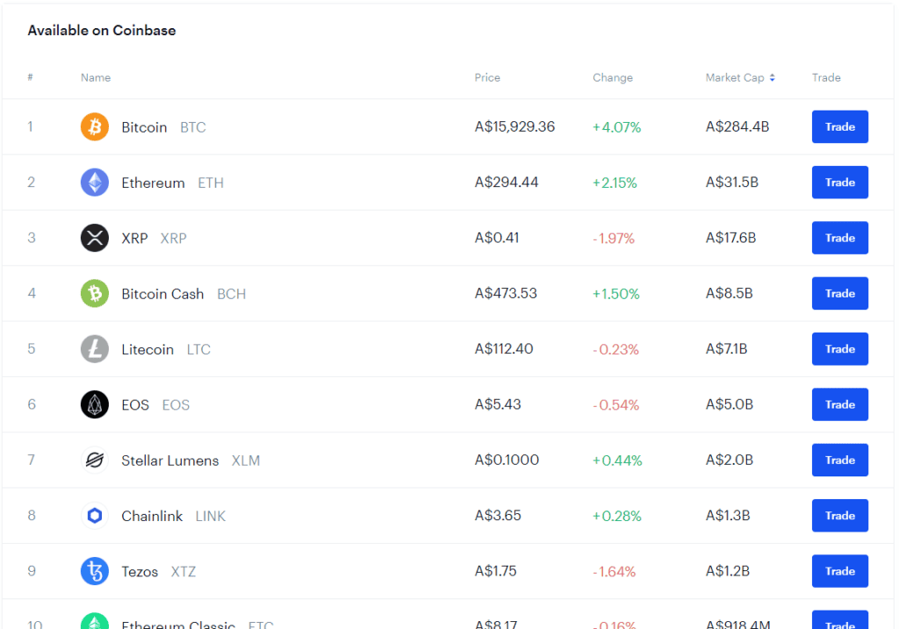Click the ETH ticker symbol
Image resolution: width=899 pixels, height=629 pixels.
coord(211,182)
